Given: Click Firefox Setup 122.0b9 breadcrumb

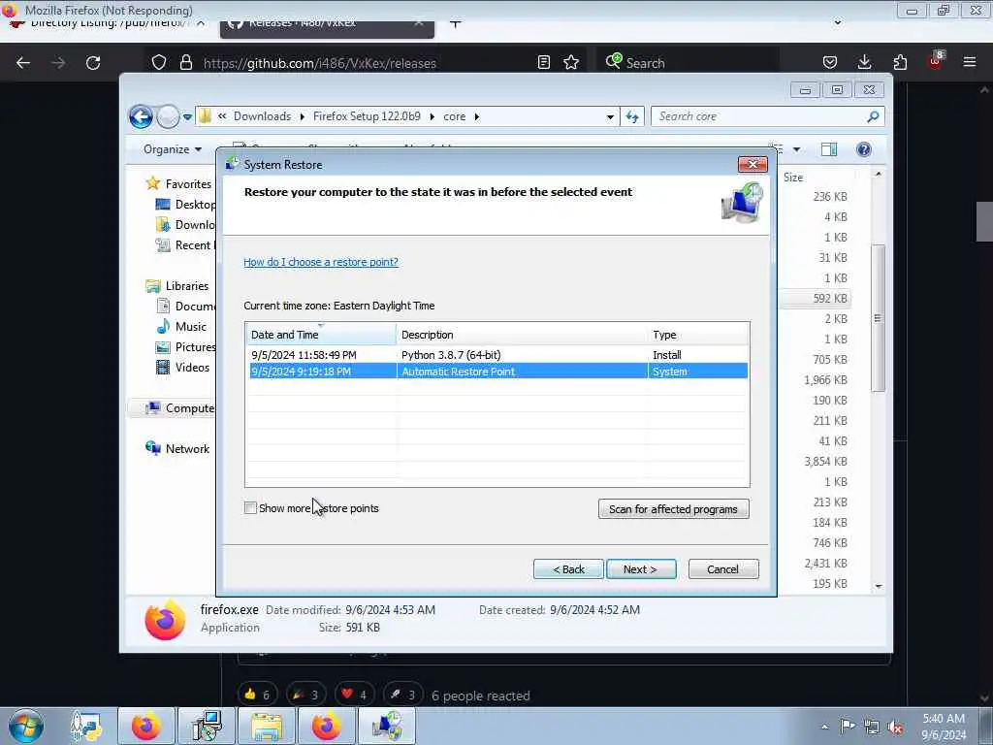Looking at the screenshot, I should (x=367, y=116).
